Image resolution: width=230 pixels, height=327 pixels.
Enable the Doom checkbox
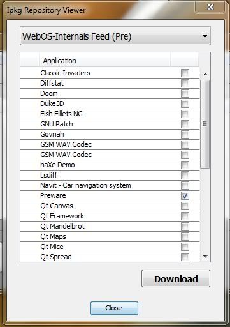(x=185, y=93)
